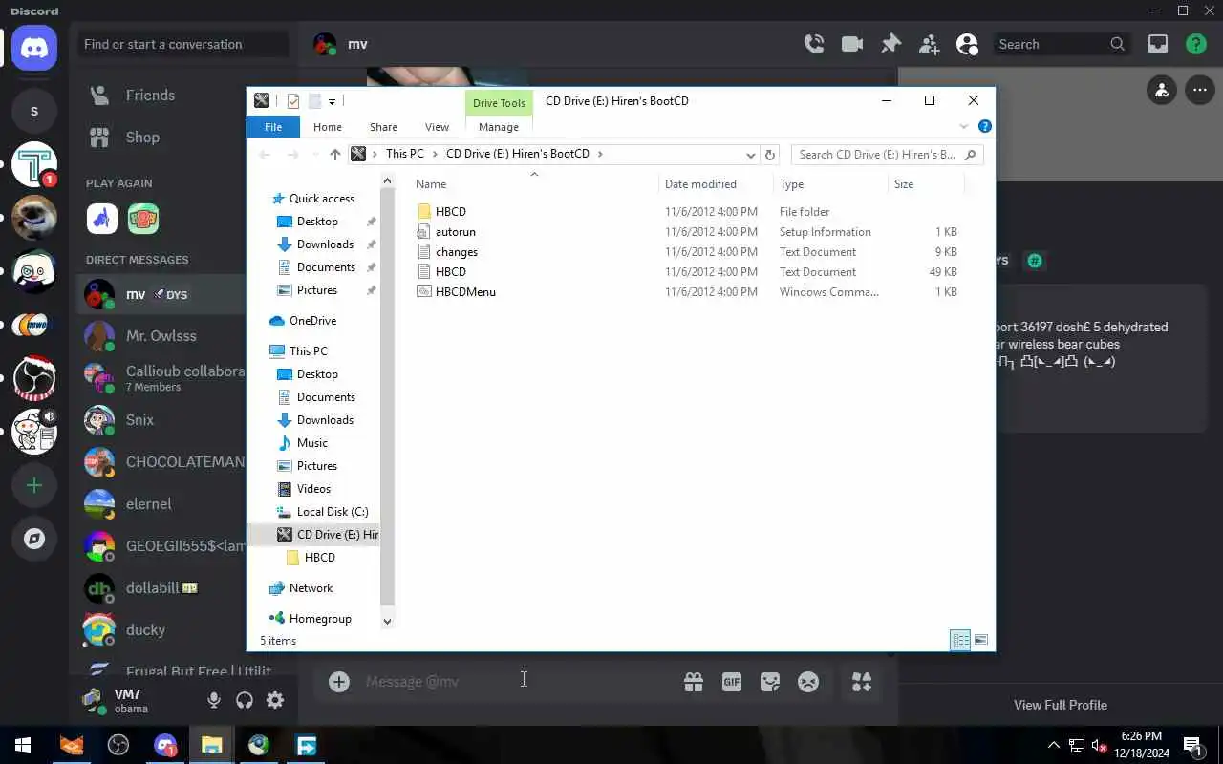
Task: Select Homegroup in navigation pane
Action: pyautogui.click(x=320, y=619)
